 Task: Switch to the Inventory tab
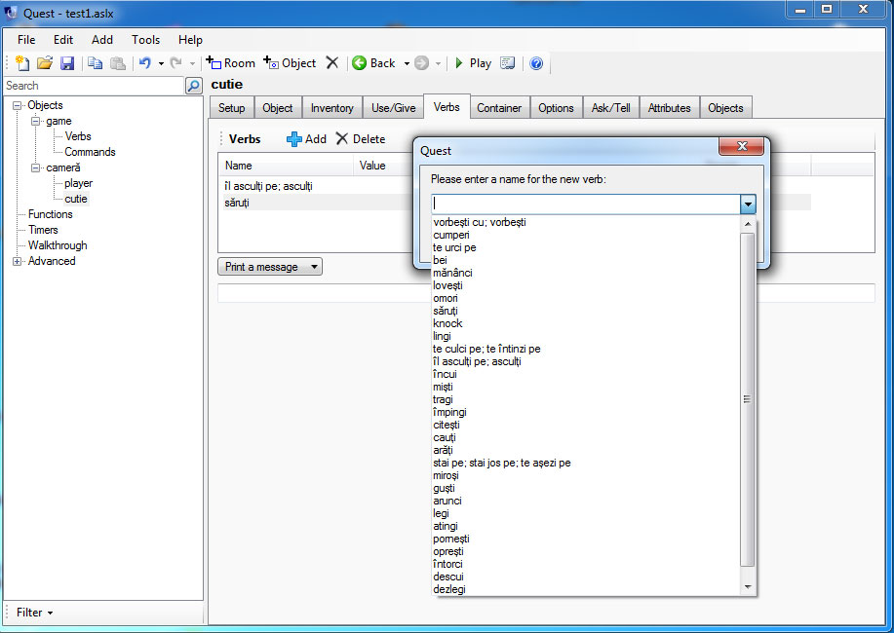point(331,108)
